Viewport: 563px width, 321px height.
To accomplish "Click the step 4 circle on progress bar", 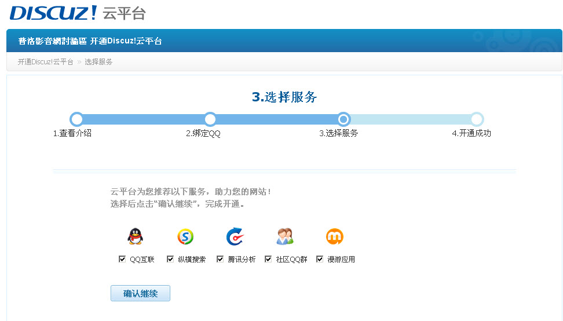I will click(477, 119).
